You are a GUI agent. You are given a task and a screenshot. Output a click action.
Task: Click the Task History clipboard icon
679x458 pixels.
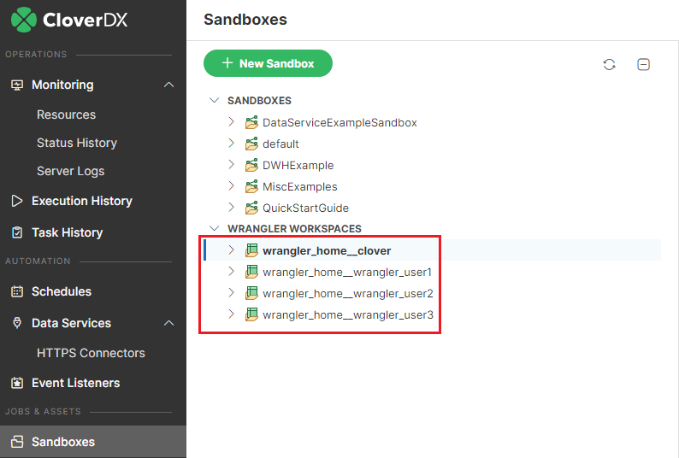(x=16, y=232)
